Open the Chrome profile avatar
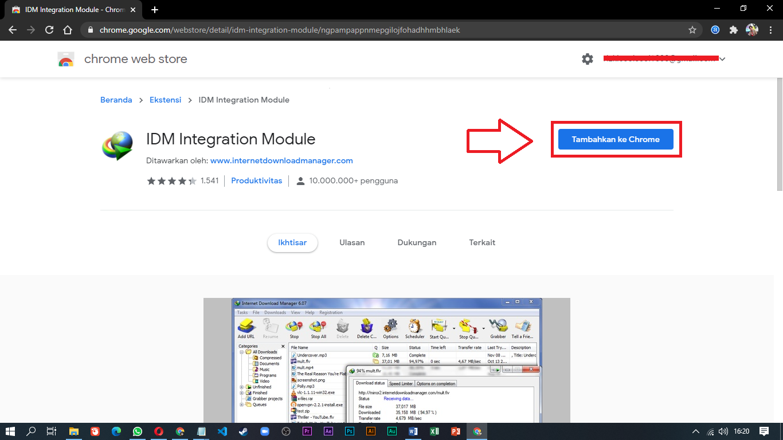The height and width of the screenshot is (440, 783). pos(752,30)
